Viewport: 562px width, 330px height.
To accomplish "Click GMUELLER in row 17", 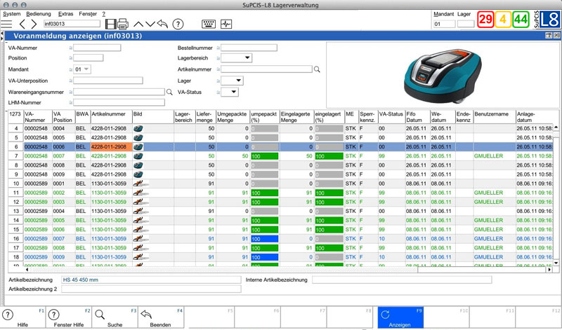I will click(488, 248).
